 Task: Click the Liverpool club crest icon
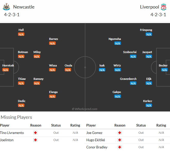point(164,7)
